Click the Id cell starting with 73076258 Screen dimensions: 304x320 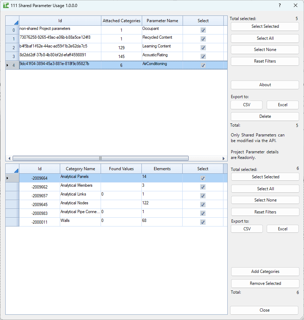click(x=60, y=39)
